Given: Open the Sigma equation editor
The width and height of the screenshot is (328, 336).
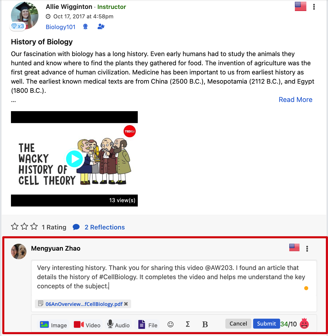Looking at the screenshot, I should pos(188,324).
